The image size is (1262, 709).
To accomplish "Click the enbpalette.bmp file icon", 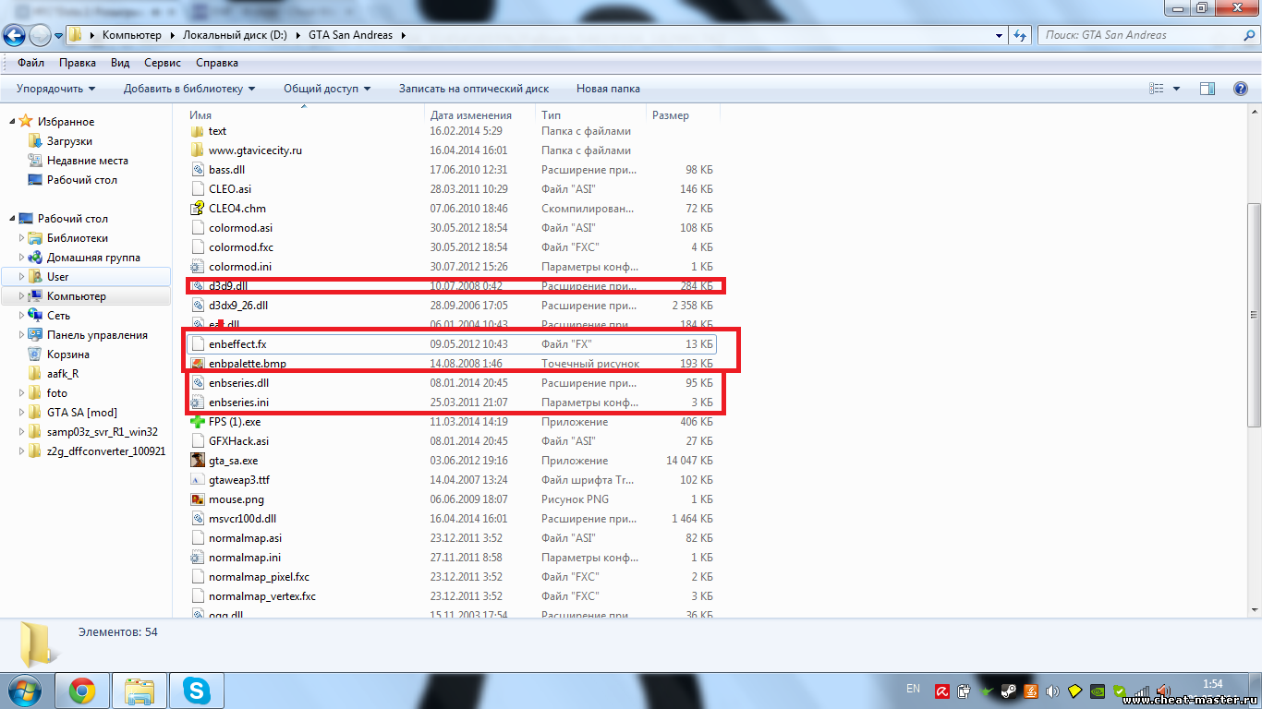I will pos(198,364).
